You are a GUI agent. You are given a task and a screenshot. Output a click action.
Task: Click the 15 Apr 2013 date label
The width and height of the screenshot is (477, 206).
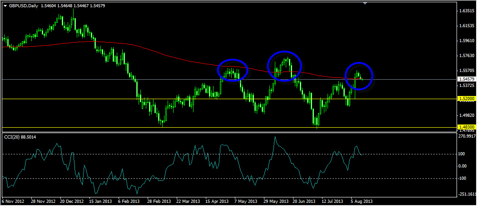[x=217, y=201]
